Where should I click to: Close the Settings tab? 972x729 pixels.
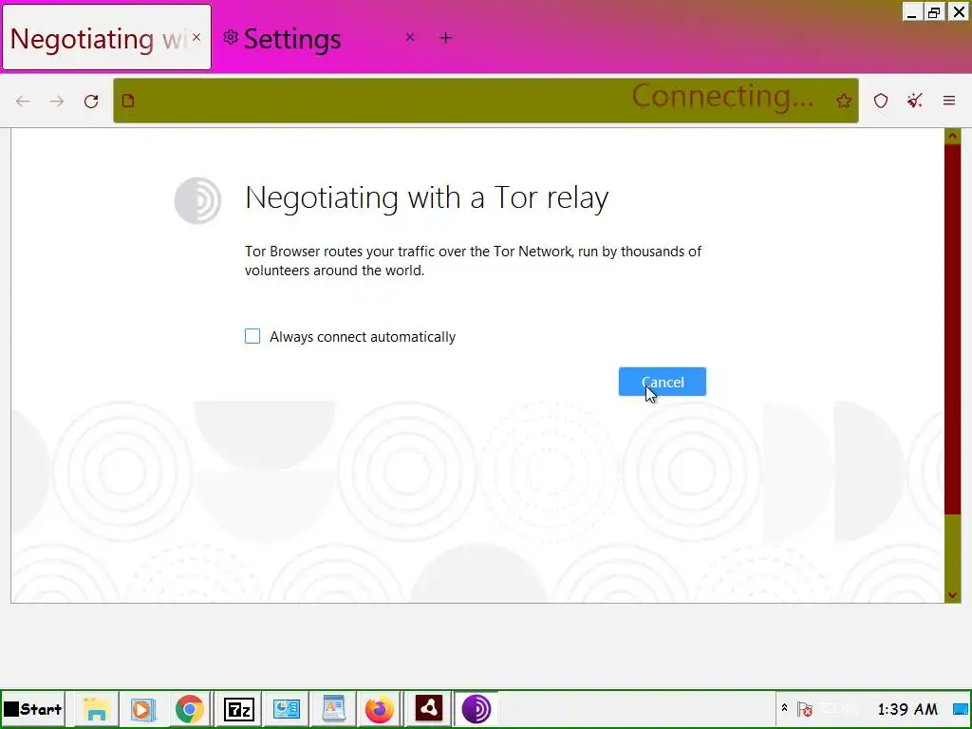tap(410, 38)
